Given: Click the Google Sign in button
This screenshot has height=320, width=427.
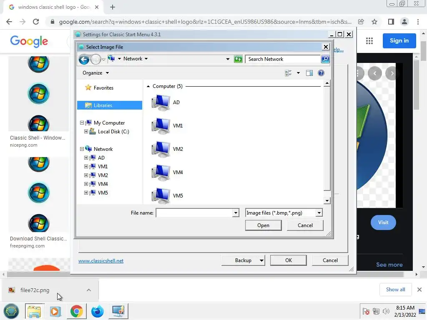Looking at the screenshot, I should 399,40.
